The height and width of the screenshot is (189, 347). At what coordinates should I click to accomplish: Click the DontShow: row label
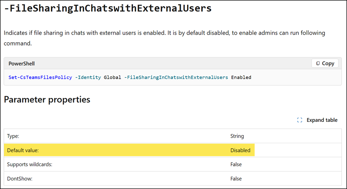point(20,179)
